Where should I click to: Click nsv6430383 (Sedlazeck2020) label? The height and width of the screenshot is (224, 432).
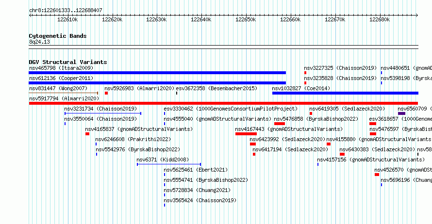(377, 149)
